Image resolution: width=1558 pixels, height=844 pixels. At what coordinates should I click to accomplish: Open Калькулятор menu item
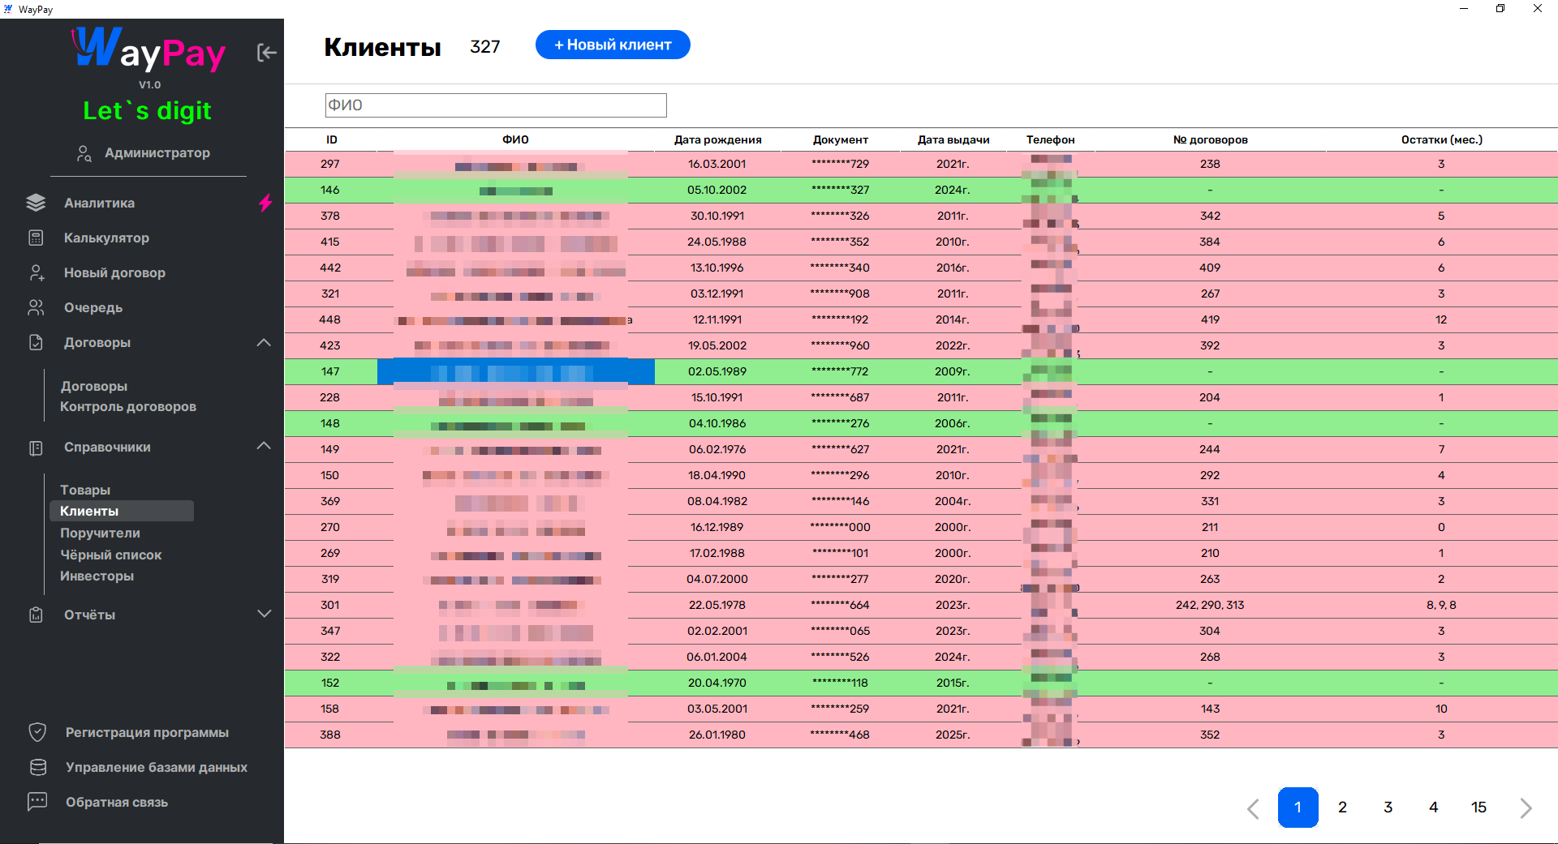(106, 238)
